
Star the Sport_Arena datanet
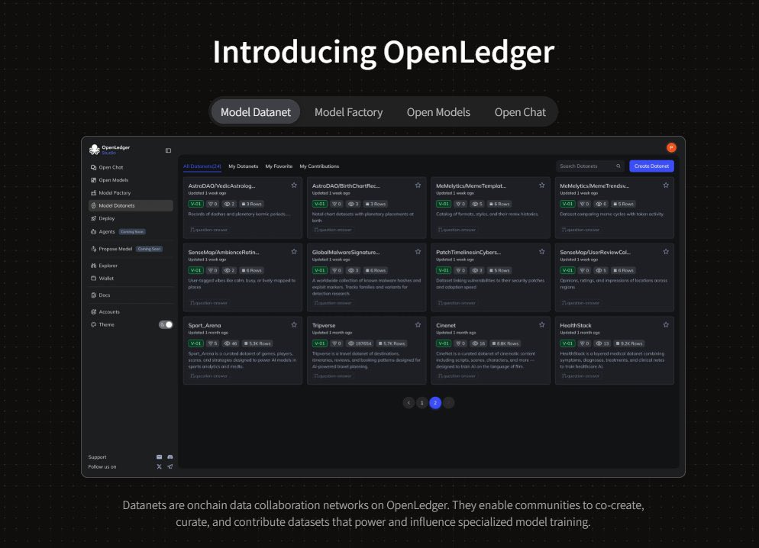pyautogui.click(x=294, y=324)
